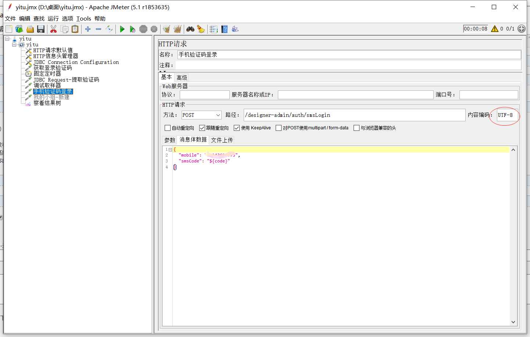Open the function helper dialog icon

click(x=214, y=29)
